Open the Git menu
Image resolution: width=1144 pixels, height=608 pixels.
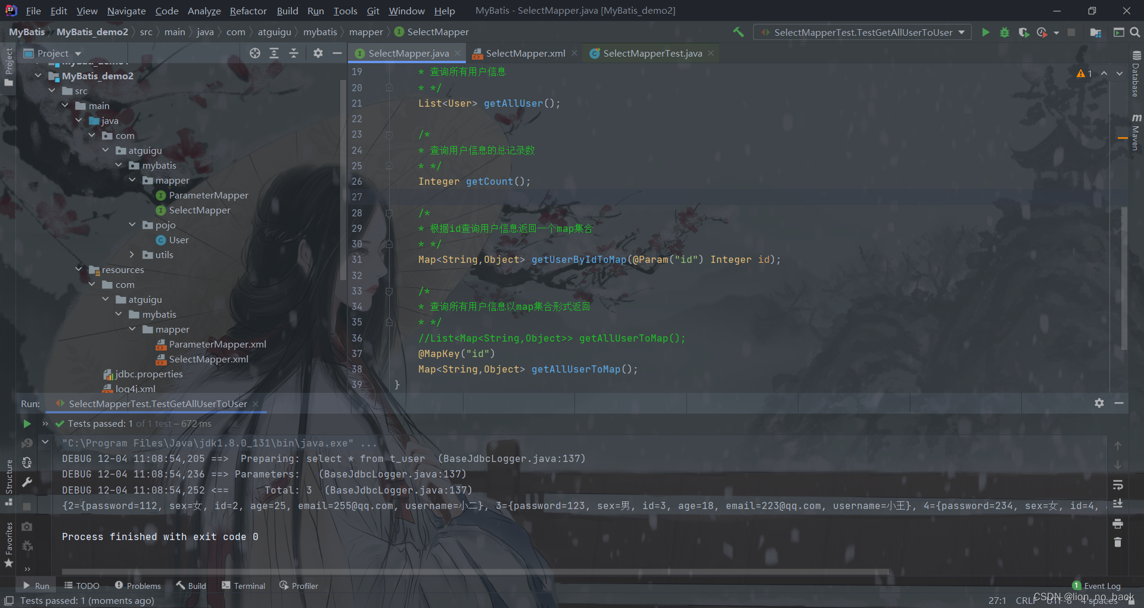373,11
